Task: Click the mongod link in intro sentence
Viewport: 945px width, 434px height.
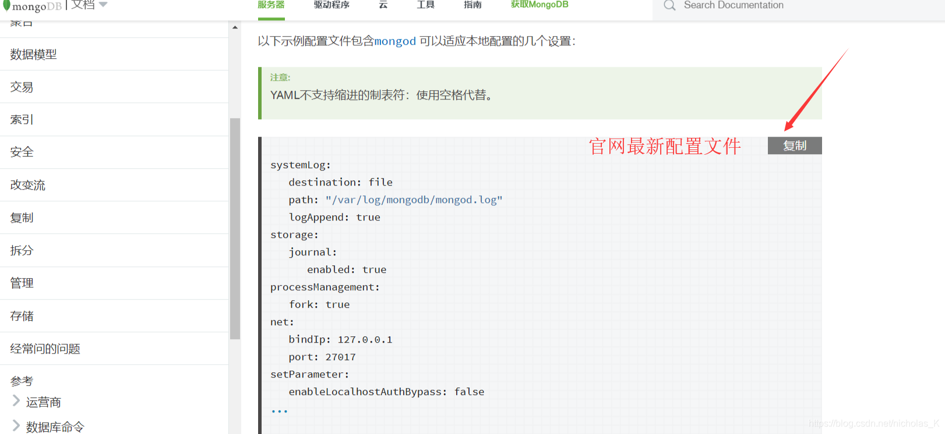Action: (x=395, y=41)
